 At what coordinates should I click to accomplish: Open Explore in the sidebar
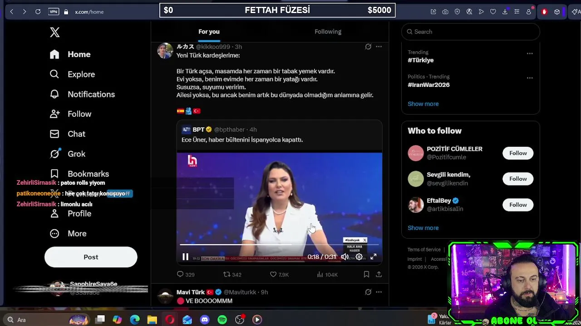pyautogui.click(x=73, y=74)
